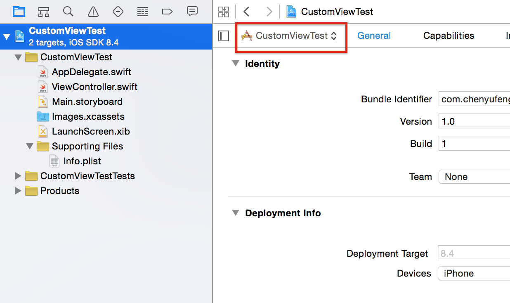Open the Deployment Target combo box
The width and height of the screenshot is (510, 303).
(x=474, y=253)
